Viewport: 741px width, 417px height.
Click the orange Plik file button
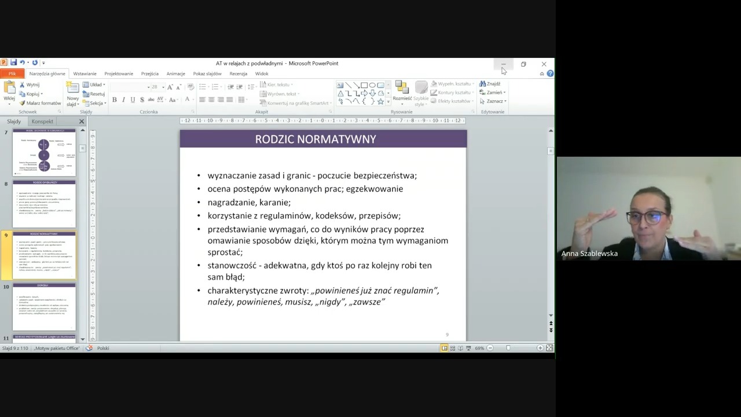coord(12,74)
